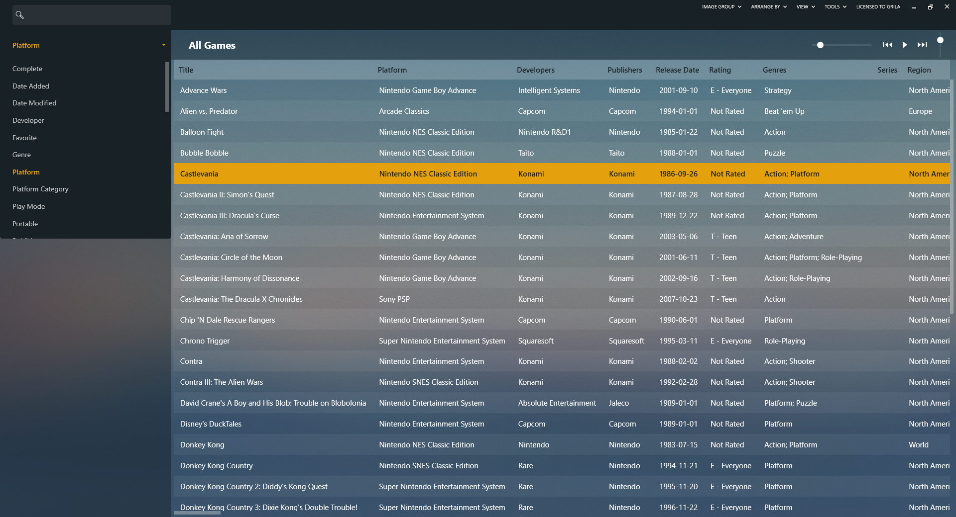The width and height of the screenshot is (956, 517).
Task: Click the Jaleco publisher cell
Action: tap(619, 403)
